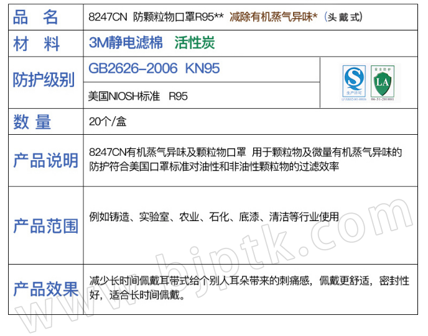Select the 产品说明 row label

tap(46, 160)
